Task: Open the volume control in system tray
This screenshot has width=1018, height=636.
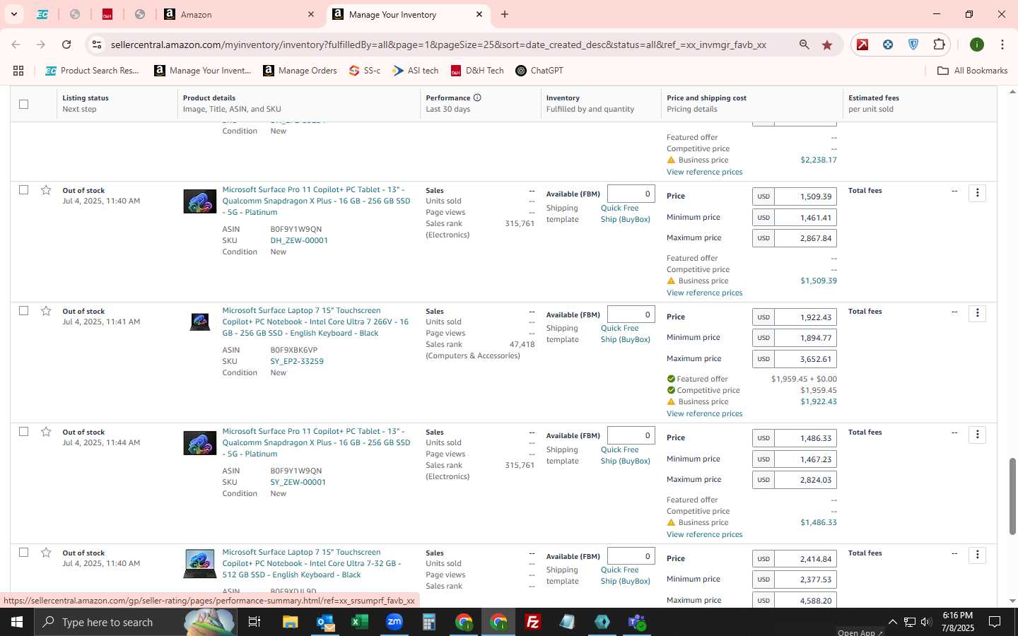Action: click(926, 622)
